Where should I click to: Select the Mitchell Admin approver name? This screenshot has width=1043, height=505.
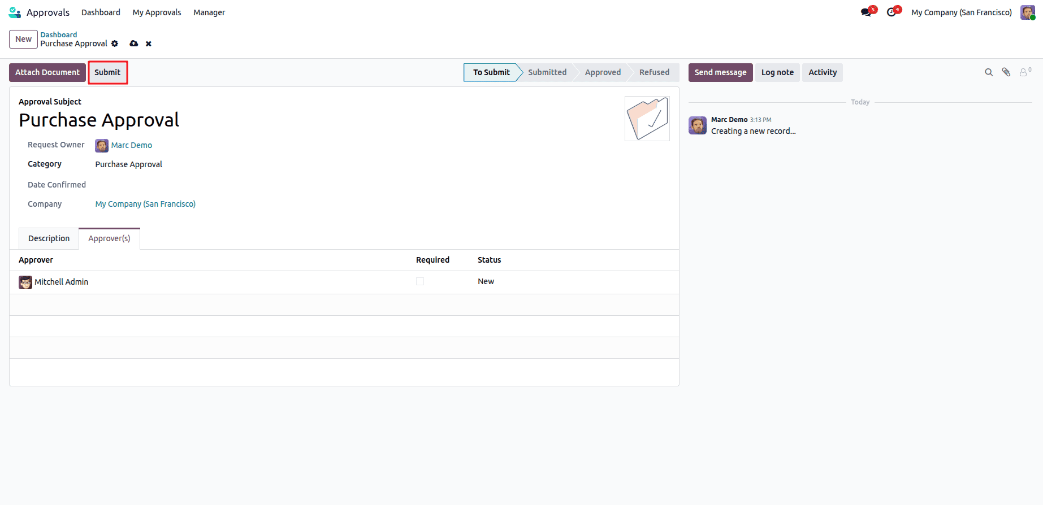(x=61, y=282)
